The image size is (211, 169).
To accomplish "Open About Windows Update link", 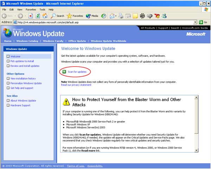I will click(x=23, y=101).
